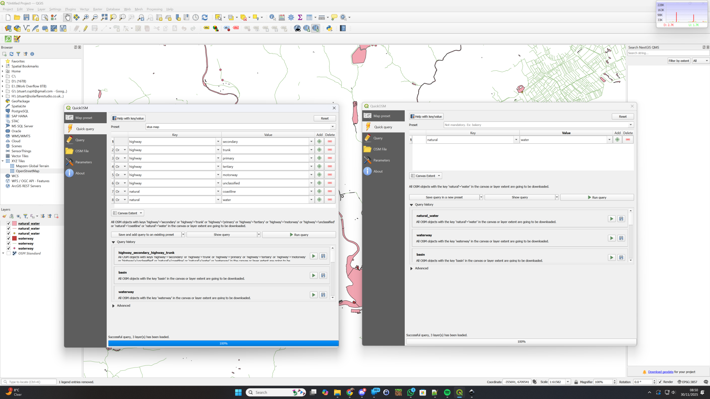Toggle editing with the yellow pencil icon
710x399 pixels.
coord(85,28)
